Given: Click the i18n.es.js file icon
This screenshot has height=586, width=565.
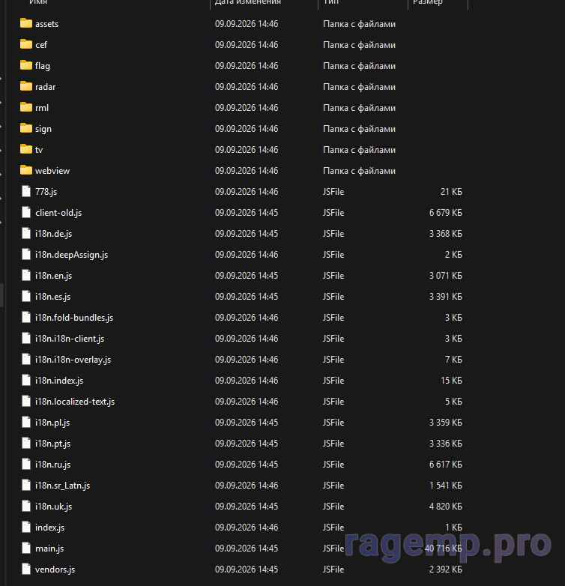Looking at the screenshot, I should point(26,296).
